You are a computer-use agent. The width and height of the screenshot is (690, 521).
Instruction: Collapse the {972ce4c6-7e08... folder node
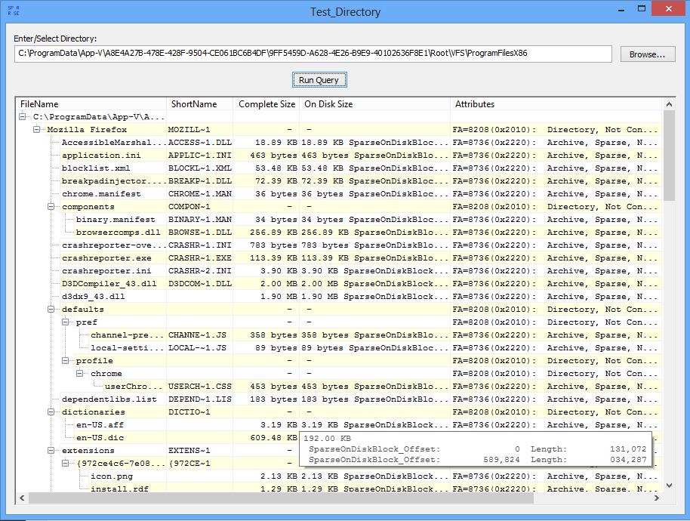[x=65, y=463]
